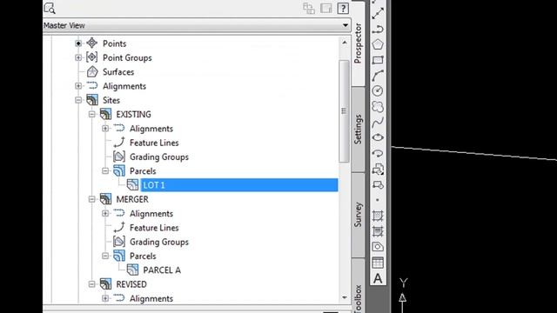This screenshot has width=557, height=313.
Task: Switch to the Survey tab
Action: click(x=358, y=215)
